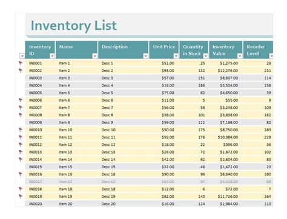The height and width of the screenshot is (219, 287).
Task: Click the red flag beside IN0014
Action: coord(21,159)
